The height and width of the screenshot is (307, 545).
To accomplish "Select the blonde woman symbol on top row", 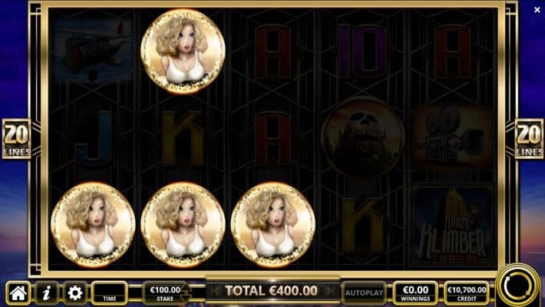I will click(x=183, y=51).
